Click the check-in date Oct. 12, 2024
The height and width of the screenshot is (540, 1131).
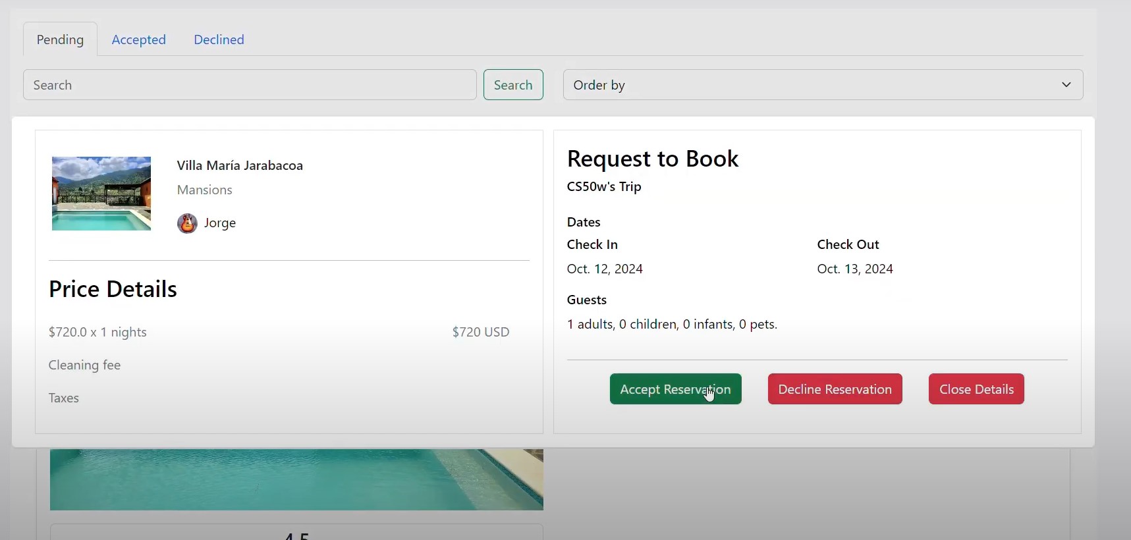[605, 269]
